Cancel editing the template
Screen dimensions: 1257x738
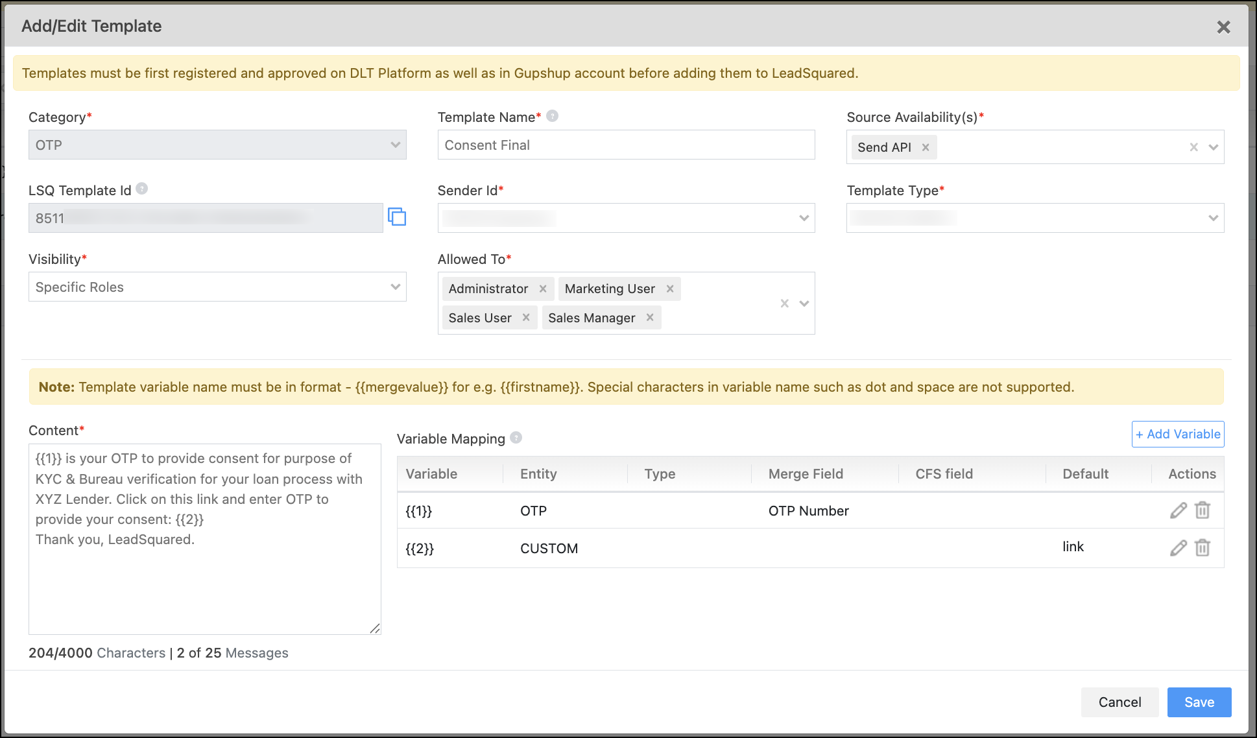[x=1119, y=702]
